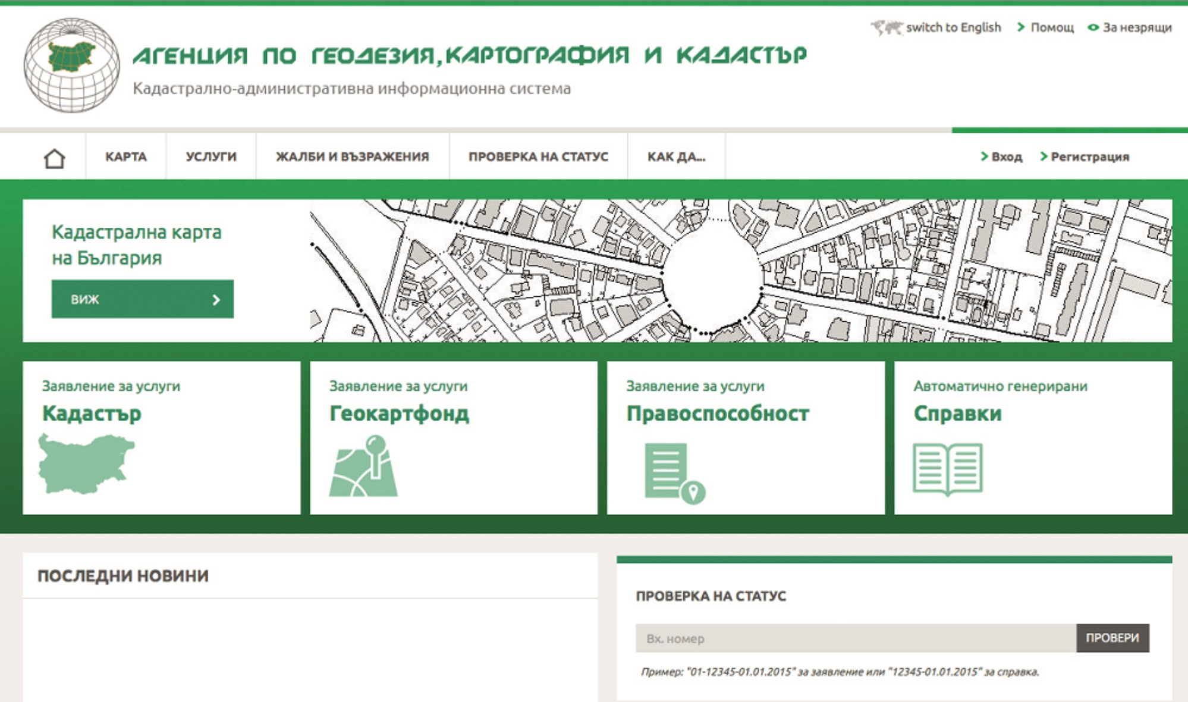Click the Bulgaria map icon under Кадастър
Image resolution: width=1188 pixels, height=702 pixels.
[x=86, y=464]
